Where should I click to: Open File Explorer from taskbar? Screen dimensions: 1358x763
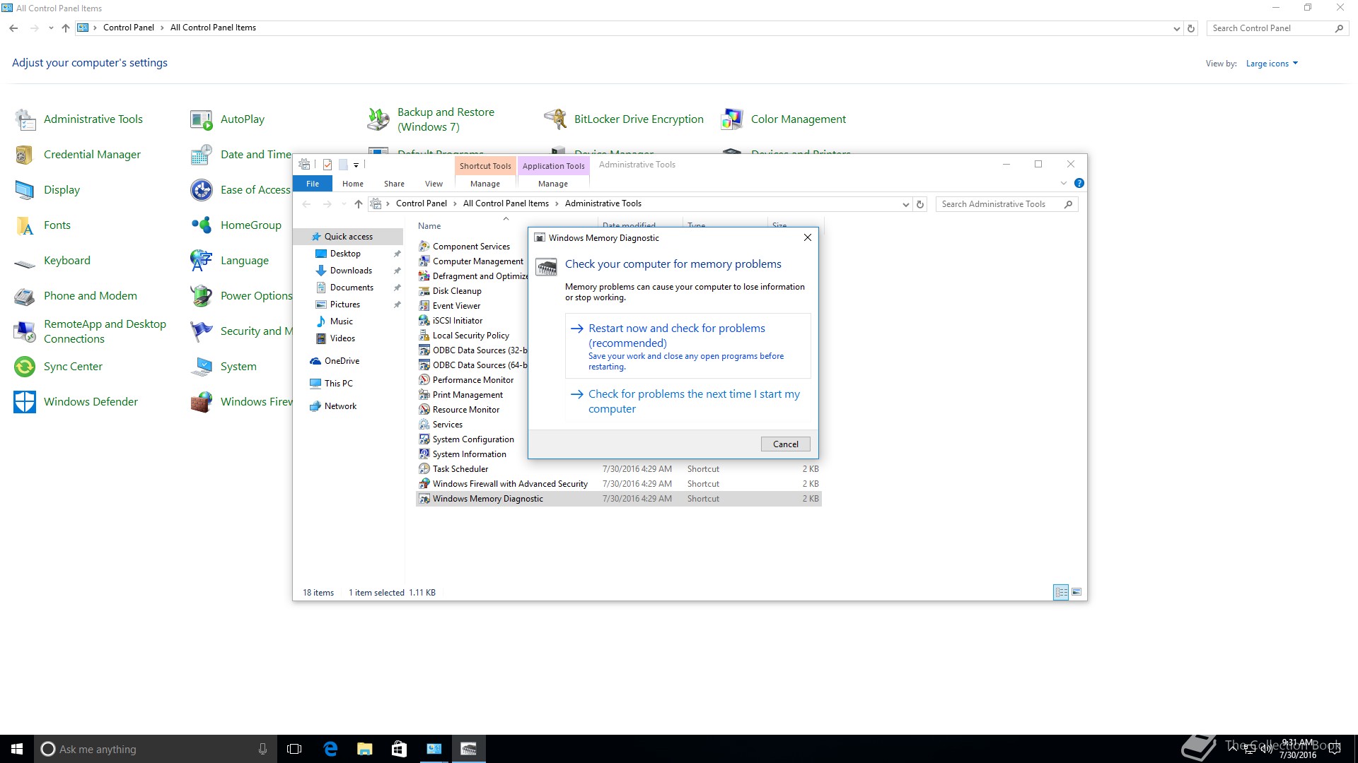364,749
